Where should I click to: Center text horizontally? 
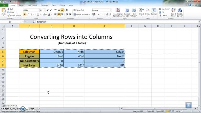pos(59,14)
